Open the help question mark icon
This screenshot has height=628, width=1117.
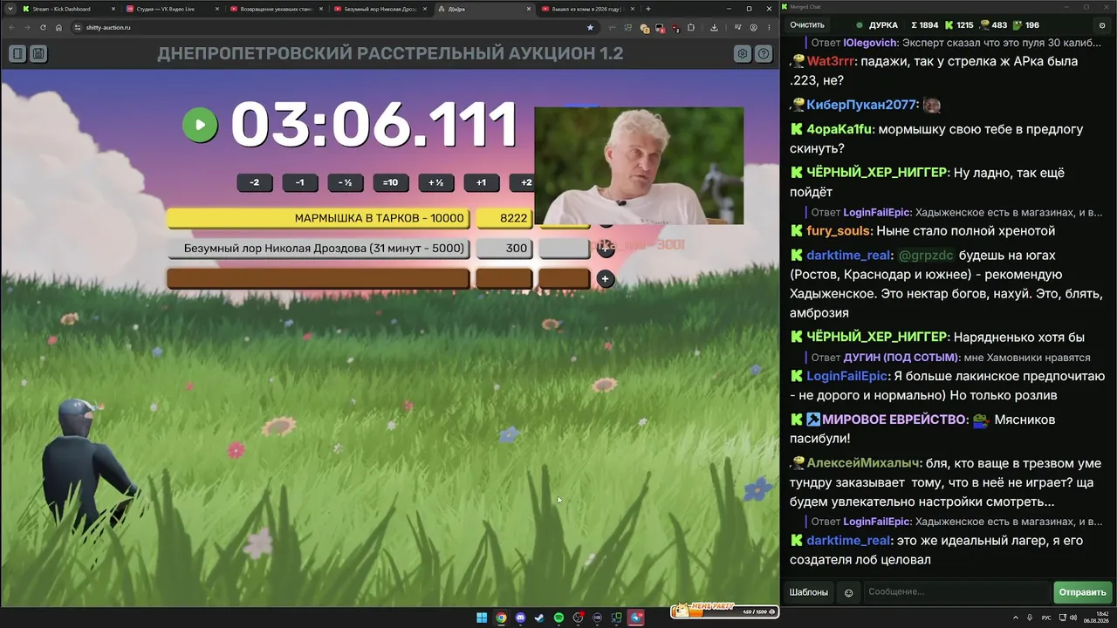tap(764, 54)
